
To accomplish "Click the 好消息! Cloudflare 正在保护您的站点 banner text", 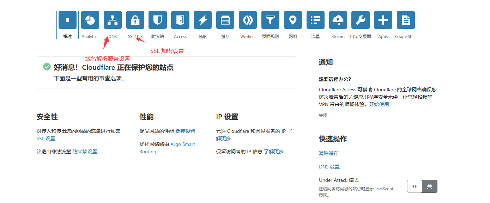I will [114, 67].
